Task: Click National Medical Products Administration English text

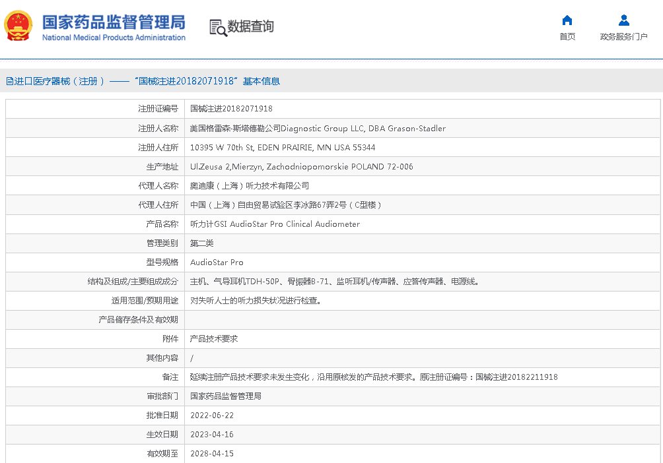Action: [114, 38]
